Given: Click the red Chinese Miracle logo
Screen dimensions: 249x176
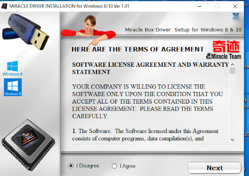Looking at the screenshot, I should (x=226, y=46).
